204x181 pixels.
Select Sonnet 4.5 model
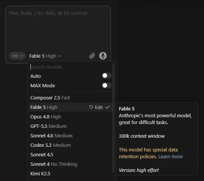[71, 154]
